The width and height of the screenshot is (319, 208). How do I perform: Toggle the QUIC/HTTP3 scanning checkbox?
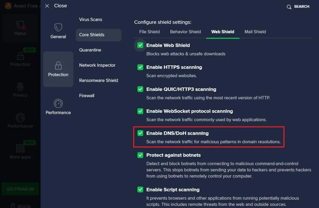140,89
